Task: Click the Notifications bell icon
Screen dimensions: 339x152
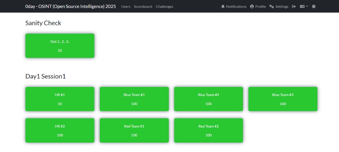Action: pyautogui.click(x=223, y=7)
